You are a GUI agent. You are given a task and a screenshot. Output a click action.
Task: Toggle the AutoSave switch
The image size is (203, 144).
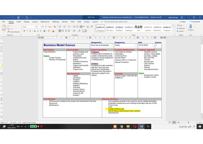(13, 17)
